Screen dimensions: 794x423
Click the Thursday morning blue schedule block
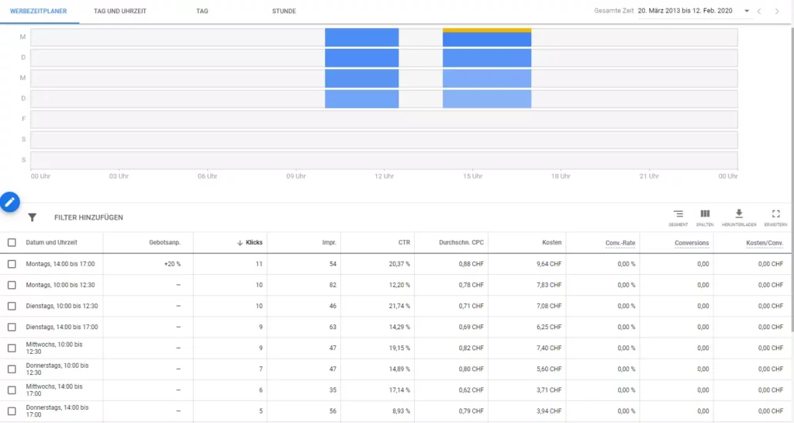[361, 99]
